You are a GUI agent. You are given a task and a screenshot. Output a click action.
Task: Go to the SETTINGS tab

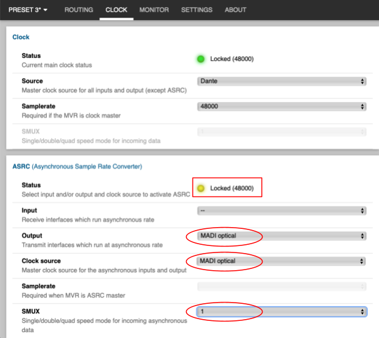click(x=197, y=10)
